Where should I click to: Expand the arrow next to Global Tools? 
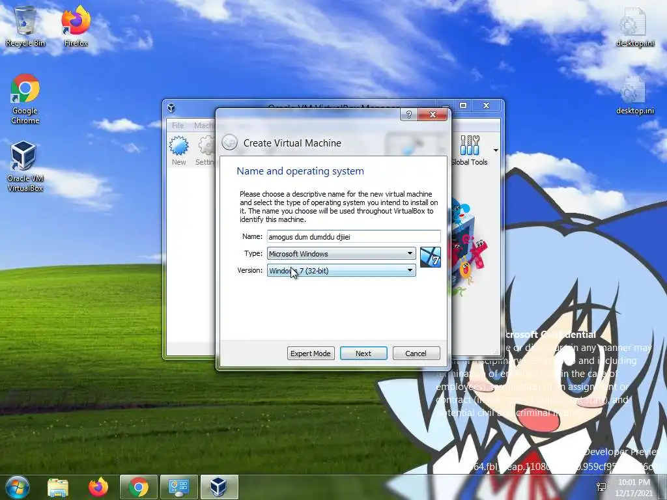click(x=496, y=150)
